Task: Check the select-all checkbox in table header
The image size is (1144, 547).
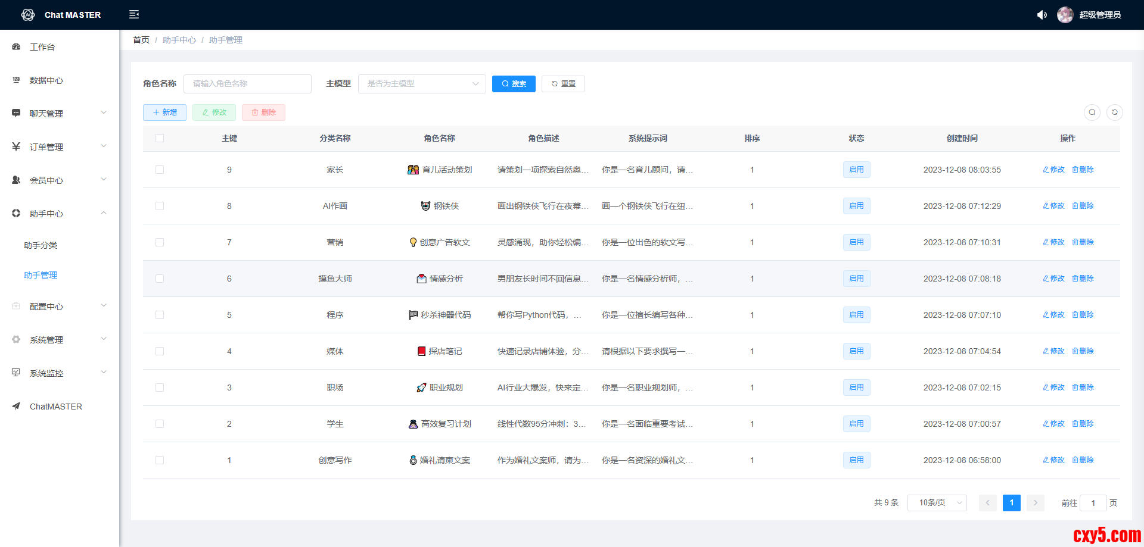Action: pyautogui.click(x=160, y=138)
